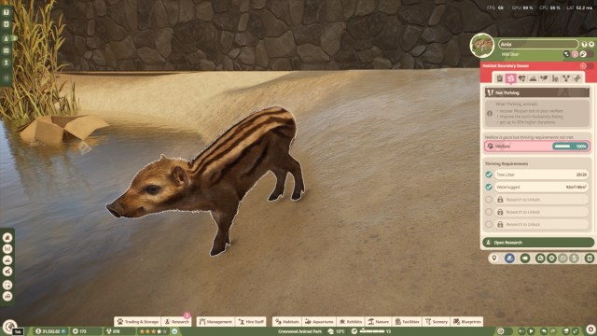Select the pink flower thriving tab
The height and width of the screenshot is (336, 597).
pyautogui.click(x=510, y=78)
